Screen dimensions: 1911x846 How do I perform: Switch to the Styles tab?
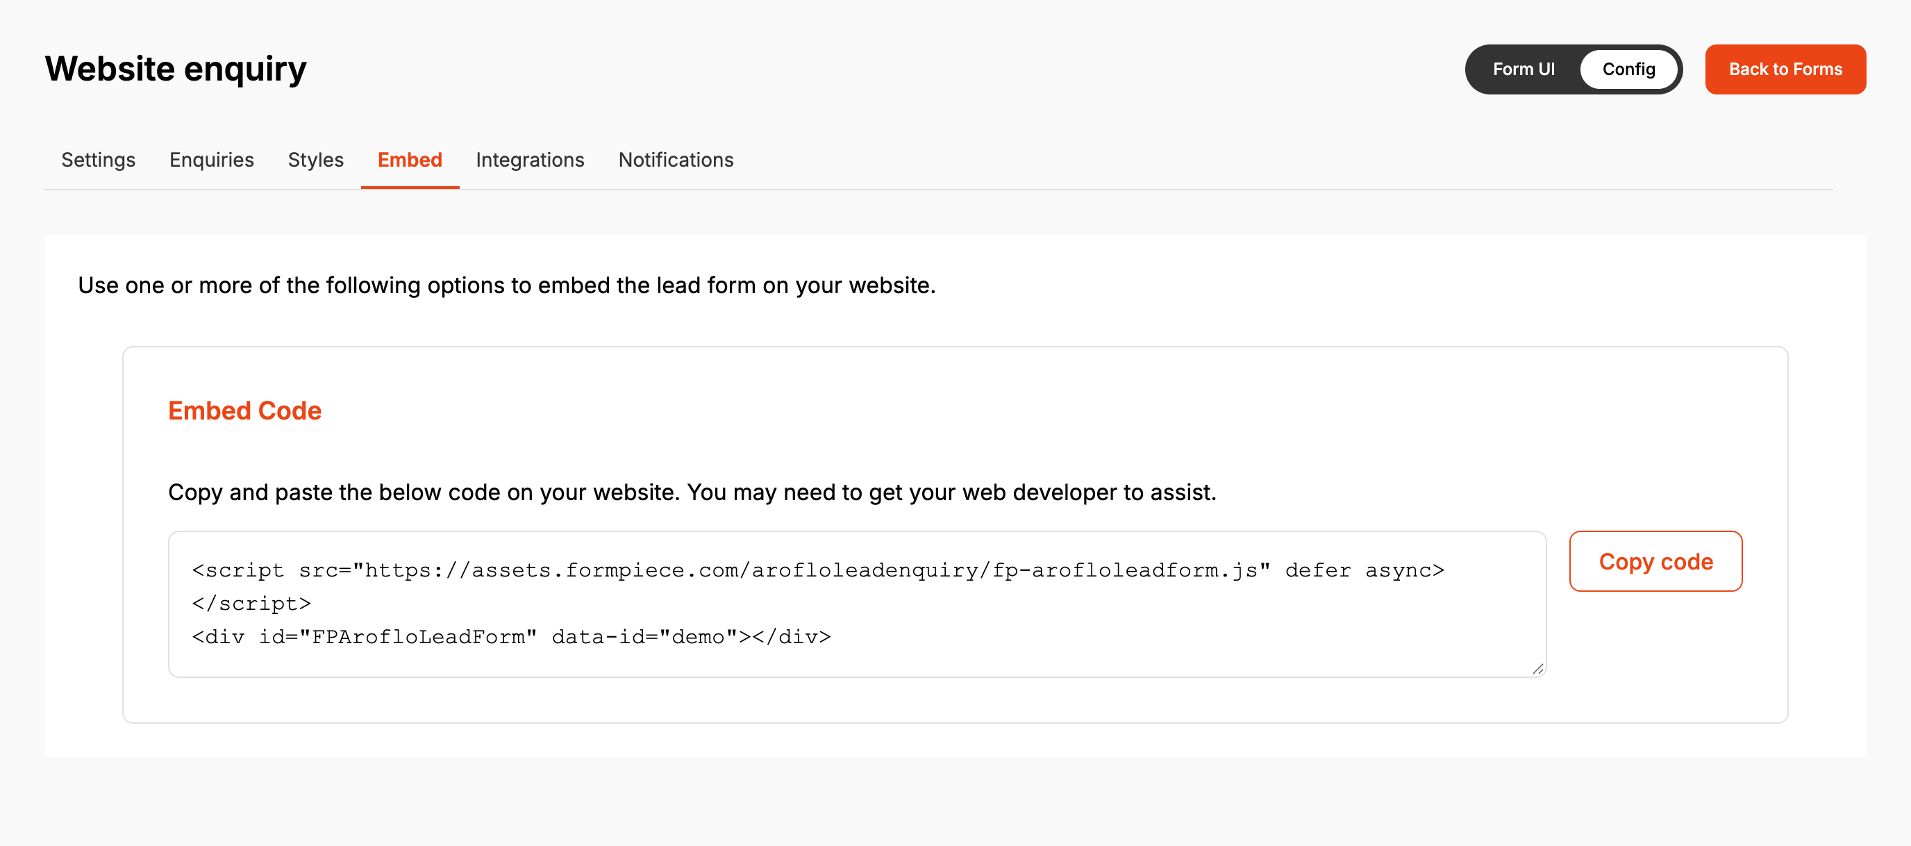(315, 160)
